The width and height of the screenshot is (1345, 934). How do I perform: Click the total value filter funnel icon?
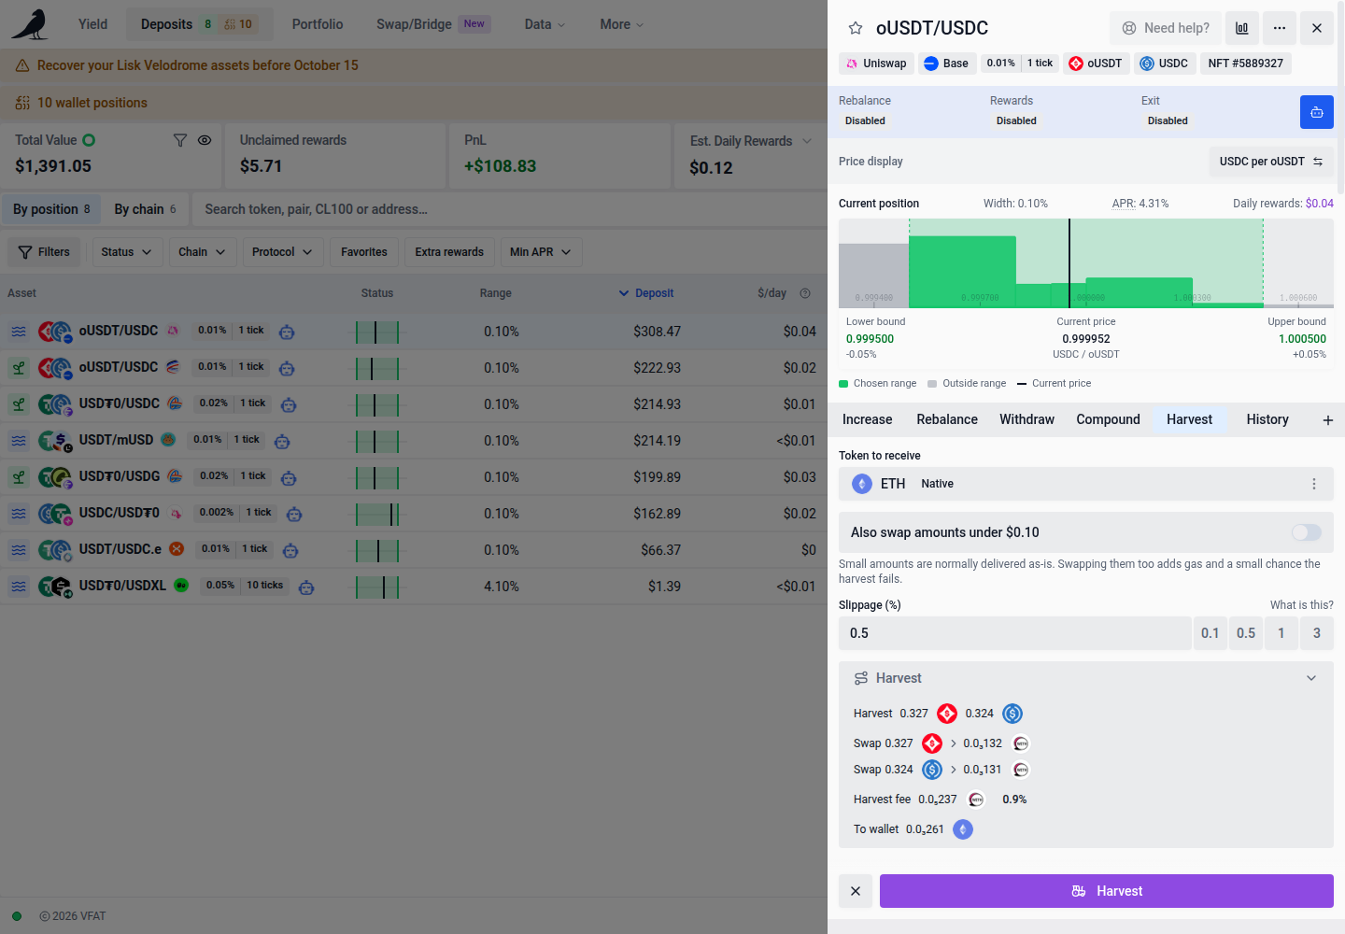click(x=180, y=140)
